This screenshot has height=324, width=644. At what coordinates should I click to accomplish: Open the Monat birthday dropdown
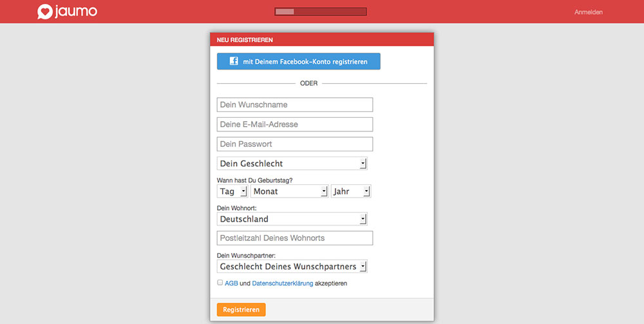[289, 191]
